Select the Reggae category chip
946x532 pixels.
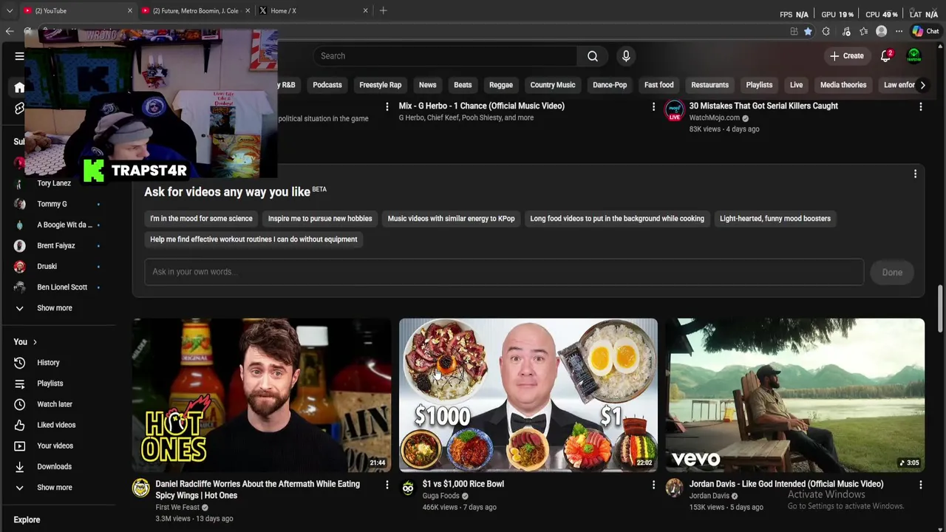pos(501,85)
